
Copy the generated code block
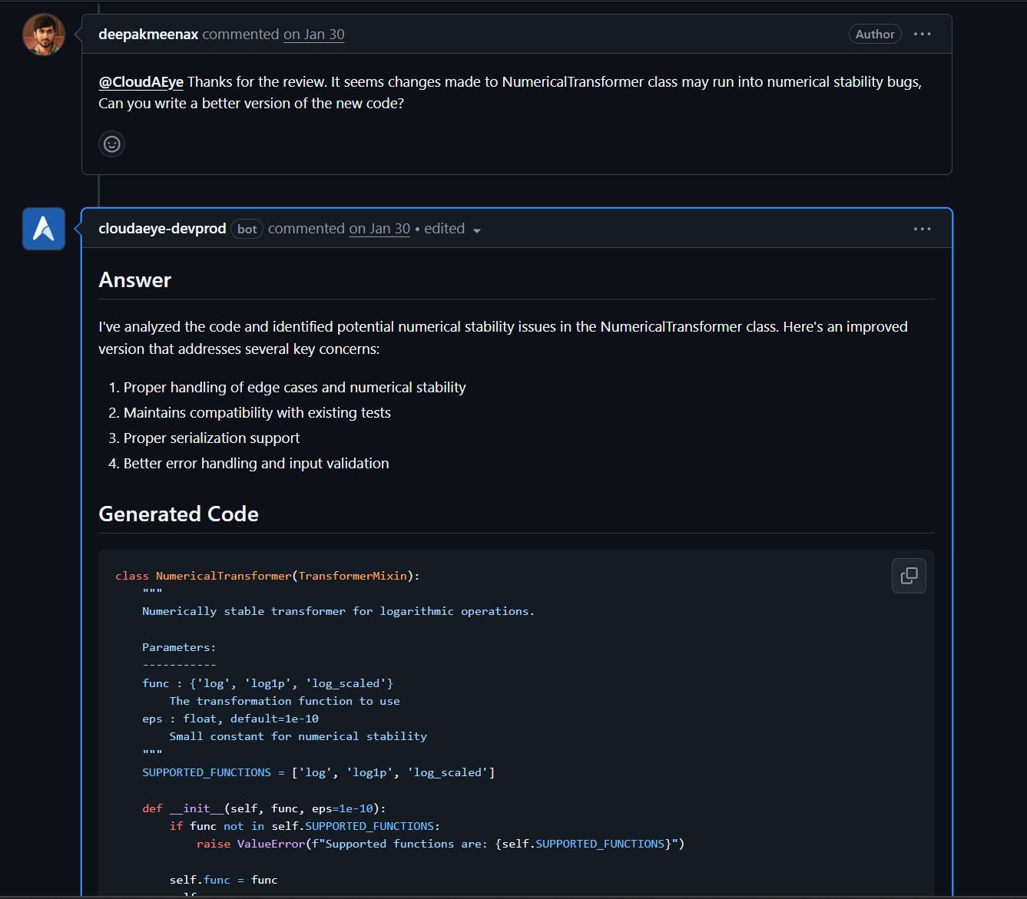(909, 575)
